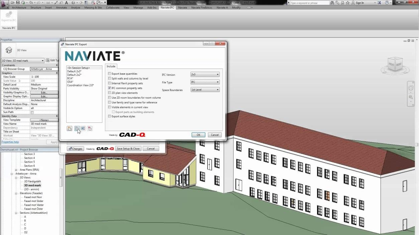Viewport: 419px width, 235px height.
Task: Collapse the Identity Data section in Properties
Action: pos(57,116)
